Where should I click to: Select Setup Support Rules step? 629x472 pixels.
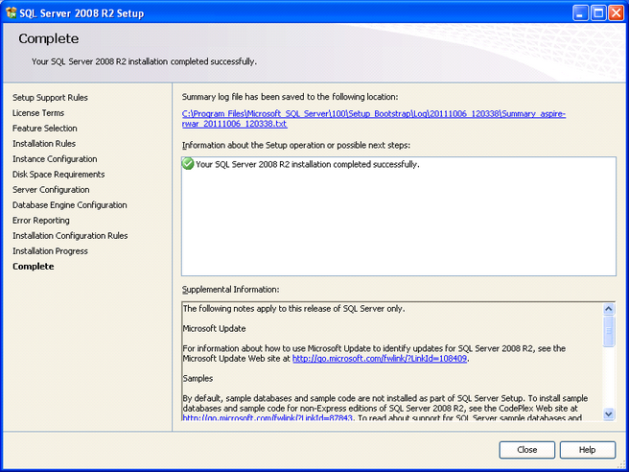coord(50,98)
